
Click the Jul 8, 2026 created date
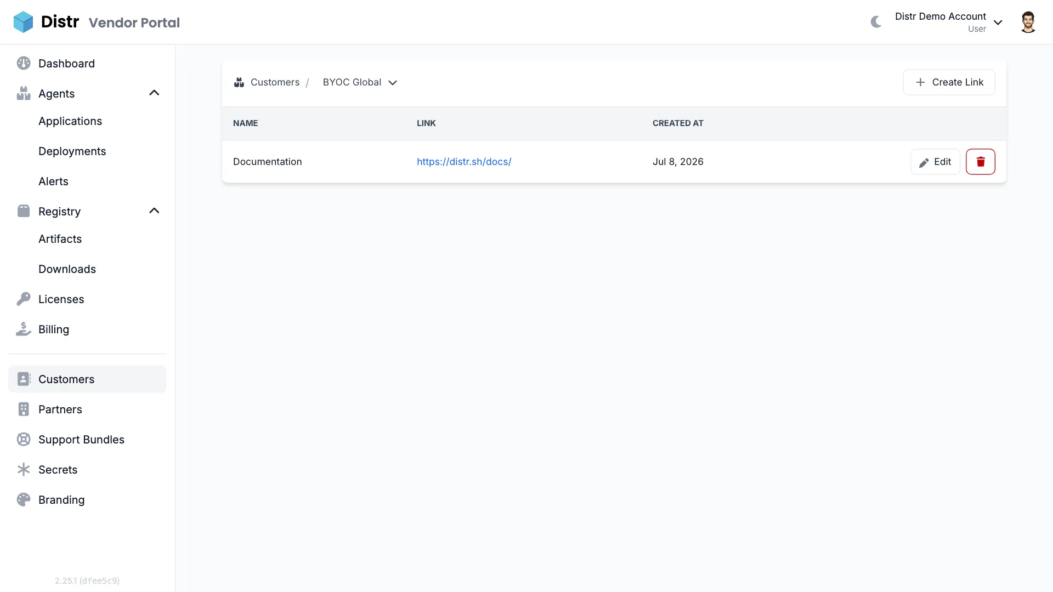tap(678, 162)
